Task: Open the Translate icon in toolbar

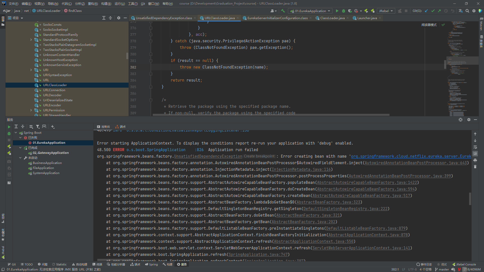Action: [x=461, y=11]
